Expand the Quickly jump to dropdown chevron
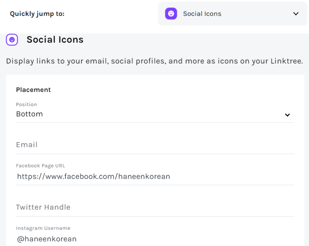The height and width of the screenshot is (246, 309). click(x=296, y=14)
